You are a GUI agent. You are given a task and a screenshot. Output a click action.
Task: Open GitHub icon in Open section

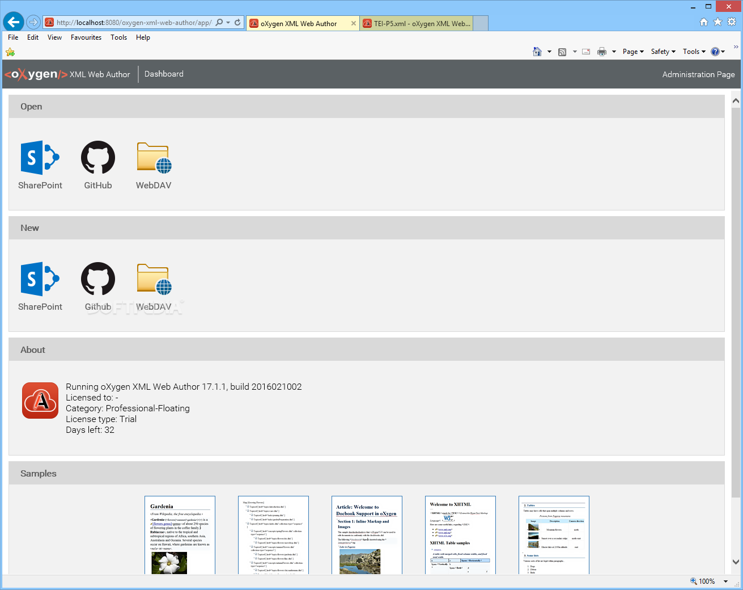point(98,158)
